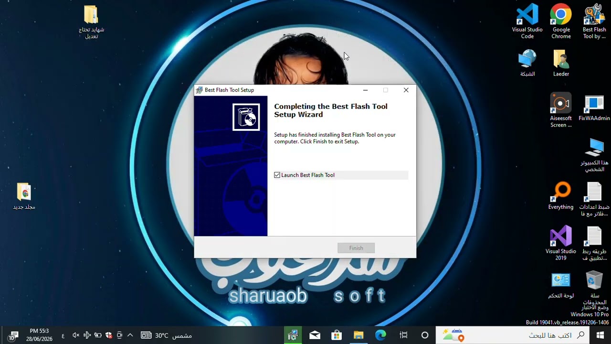Open Microsoft Edge from taskbar
This screenshot has width=611, height=344.
[380, 335]
